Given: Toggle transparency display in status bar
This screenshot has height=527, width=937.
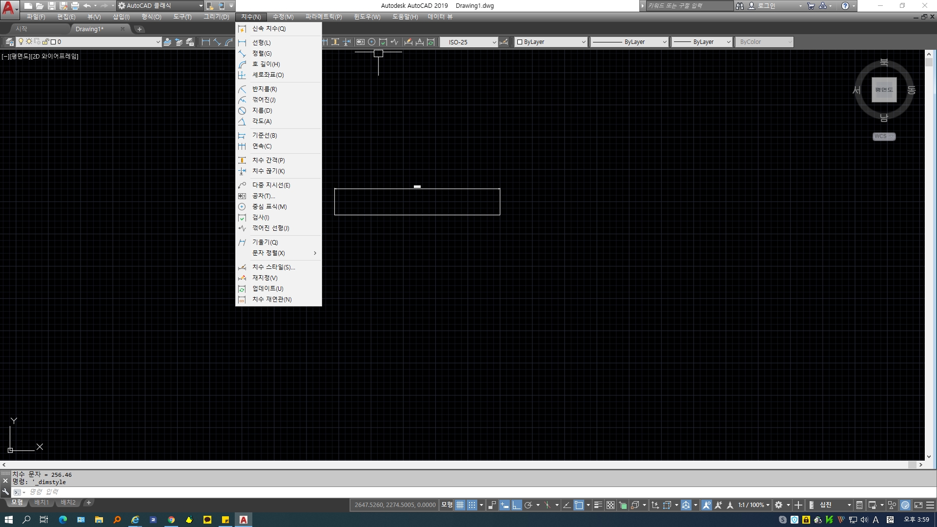Looking at the screenshot, I should point(611,505).
